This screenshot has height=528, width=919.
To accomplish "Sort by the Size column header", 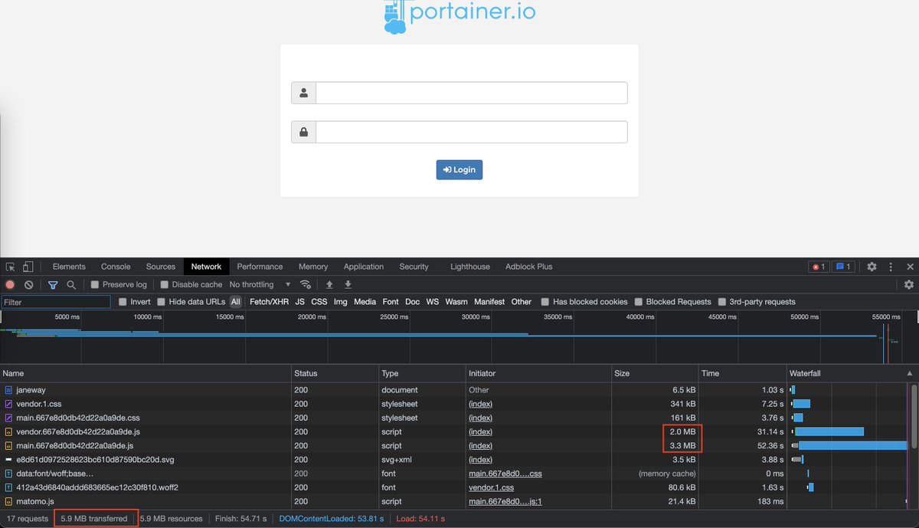I will tap(655, 373).
